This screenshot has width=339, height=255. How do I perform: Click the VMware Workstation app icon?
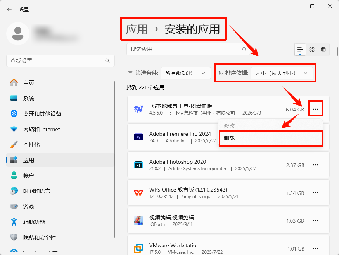pos(138,248)
